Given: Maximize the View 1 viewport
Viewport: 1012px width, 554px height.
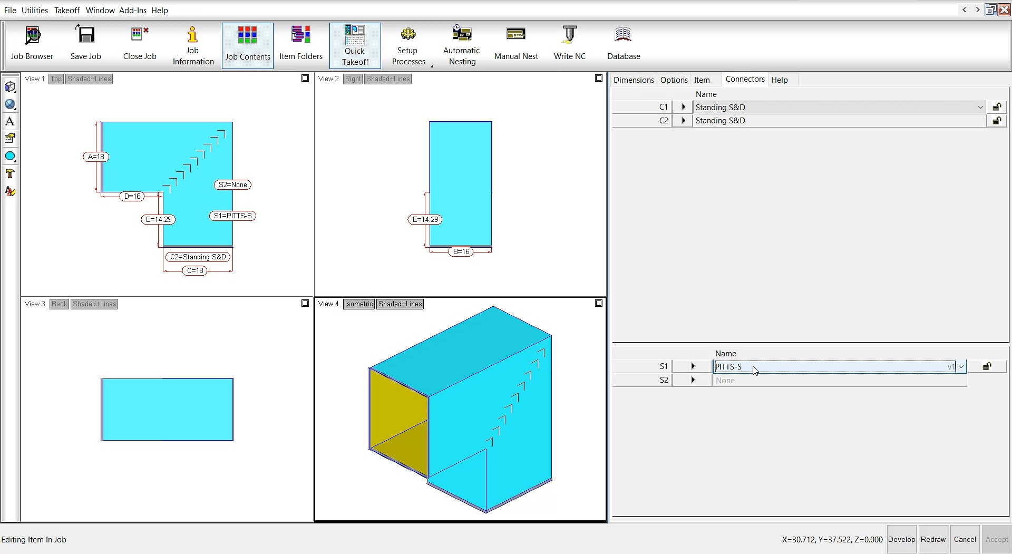Looking at the screenshot, I should pyautogui.click(x=305, y=79).
